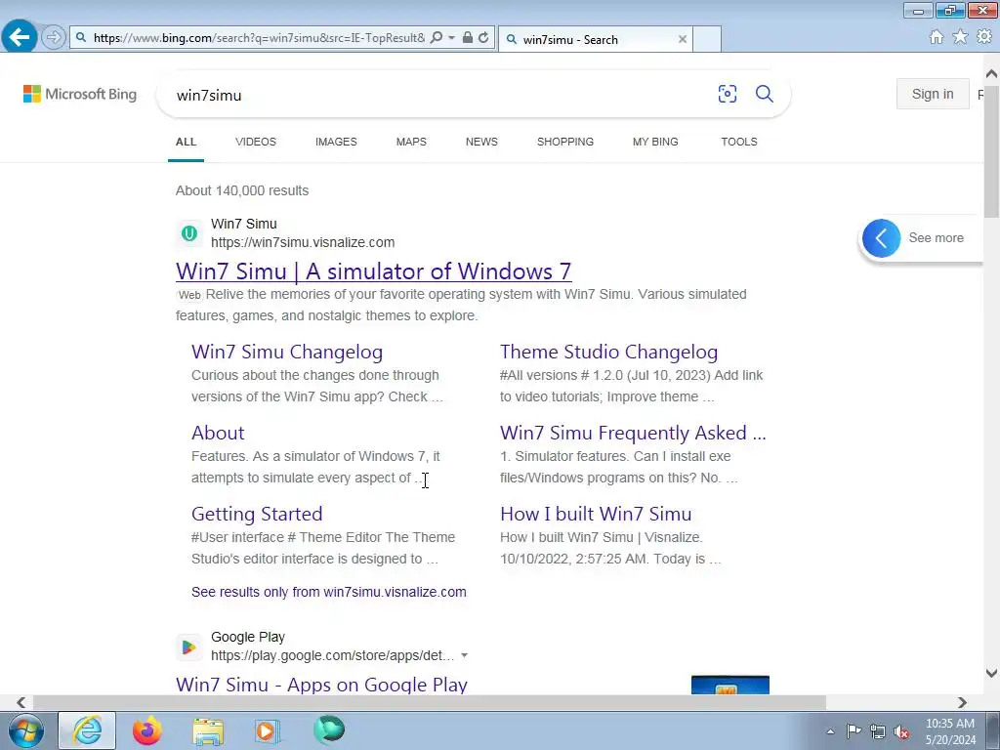The height and width of the screenshot is (750, 1000).
Task: Click the browser forward arrow button
Action: click(x=54, y=38)
